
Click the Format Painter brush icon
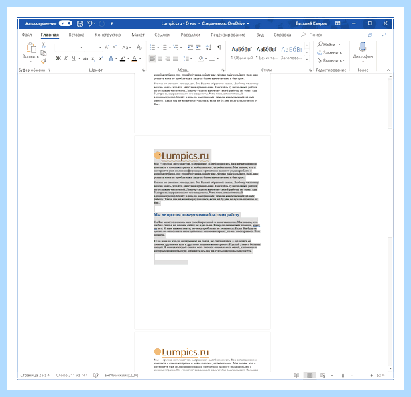[x=44, y=61]
